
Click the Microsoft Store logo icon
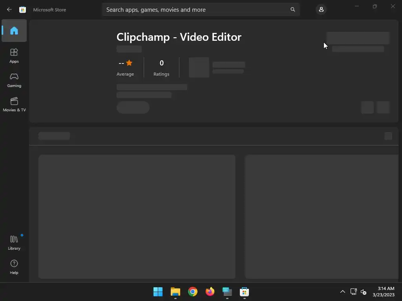click(x=22, y=9)
